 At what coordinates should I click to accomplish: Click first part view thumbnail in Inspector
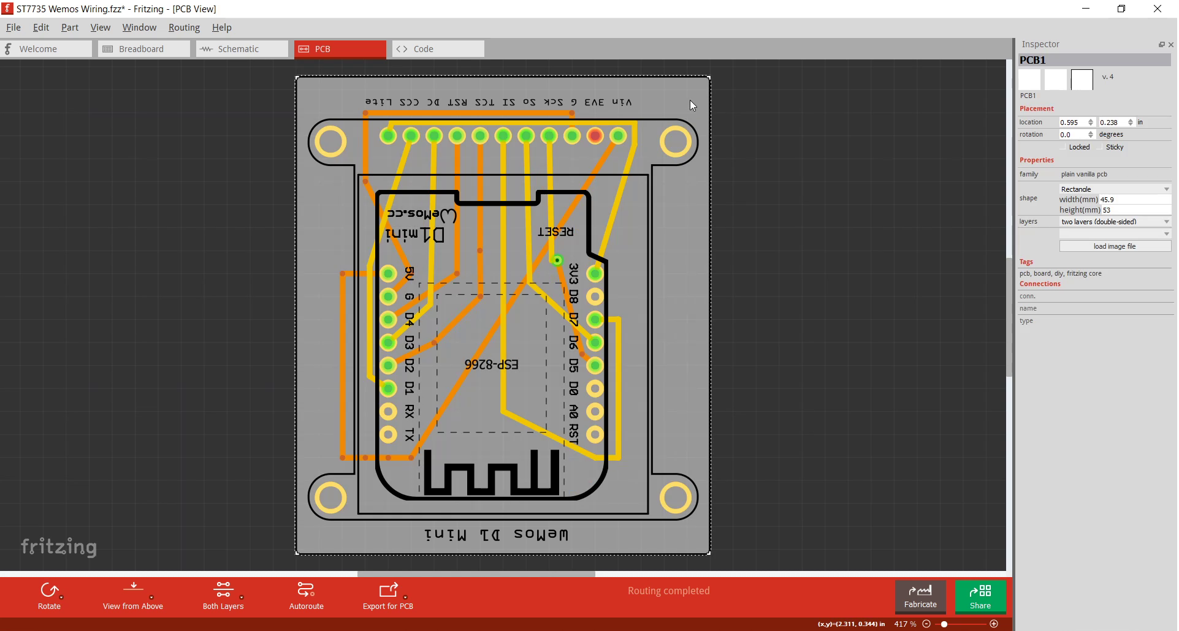1029,80
